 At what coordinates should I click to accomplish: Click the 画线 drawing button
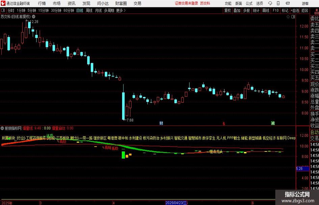coord(266,10)
